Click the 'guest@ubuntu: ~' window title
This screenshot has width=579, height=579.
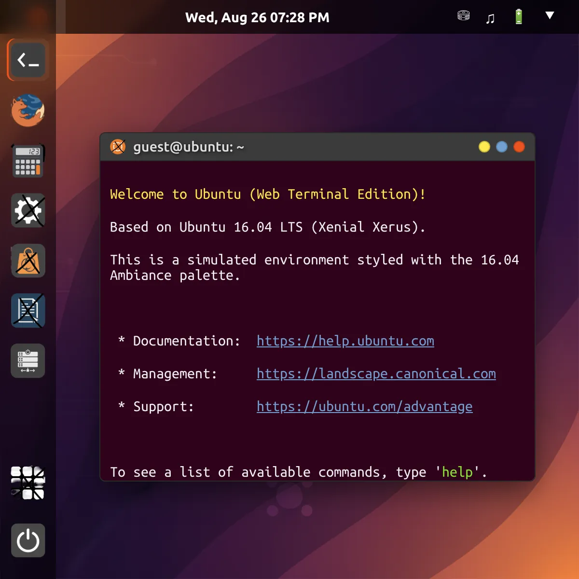[189, 147]
